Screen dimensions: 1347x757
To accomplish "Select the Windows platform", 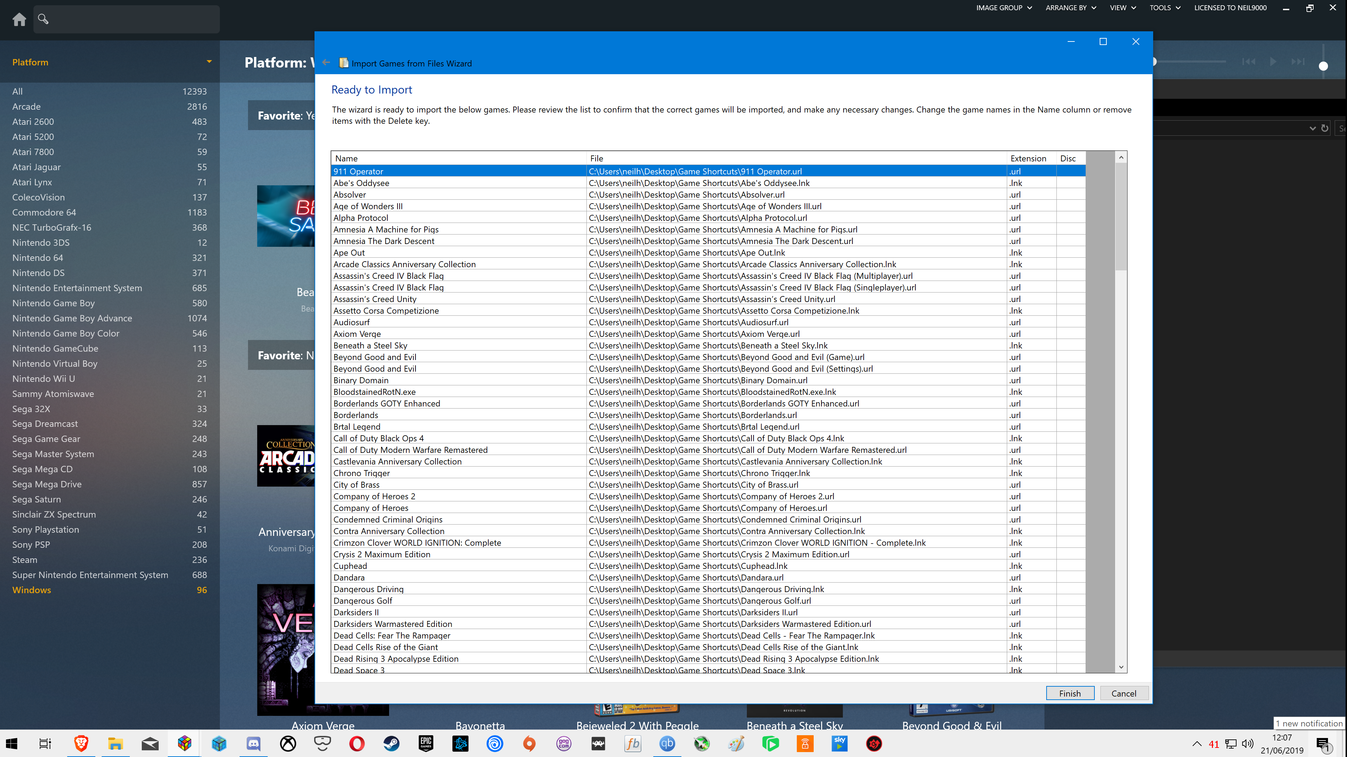I will coord(109,590).
